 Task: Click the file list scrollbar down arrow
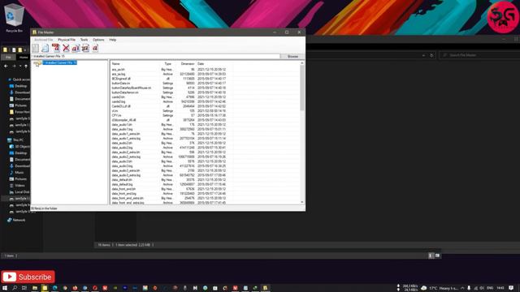coord(302,202)
